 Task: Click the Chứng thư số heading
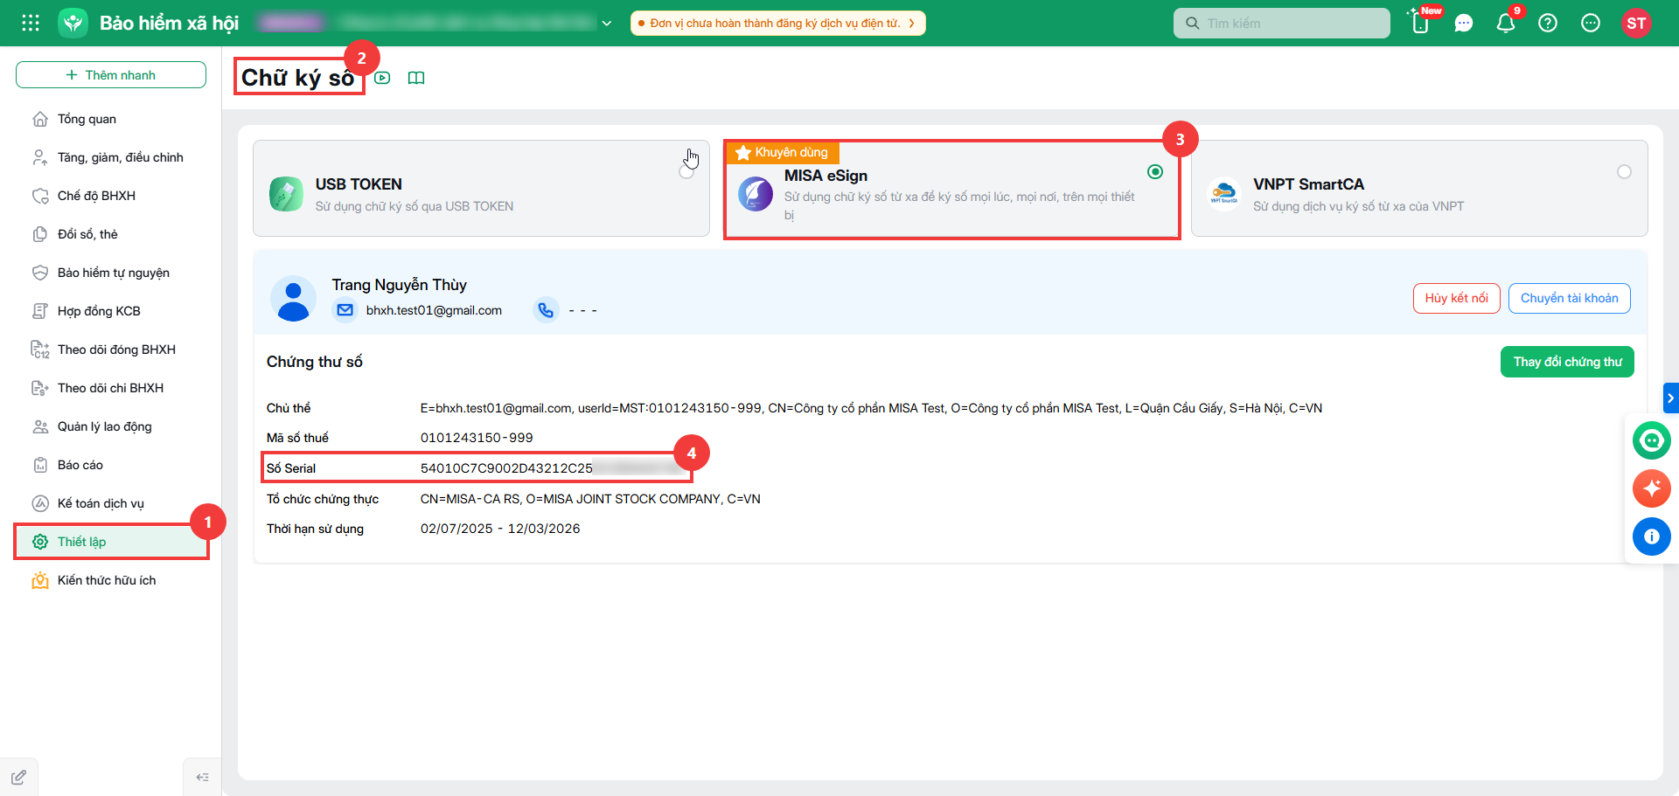315,362
